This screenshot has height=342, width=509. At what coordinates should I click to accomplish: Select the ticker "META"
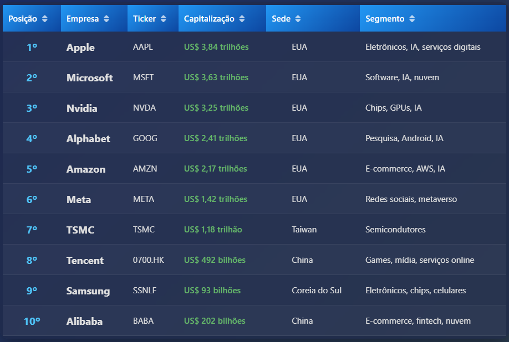(144, 199)
